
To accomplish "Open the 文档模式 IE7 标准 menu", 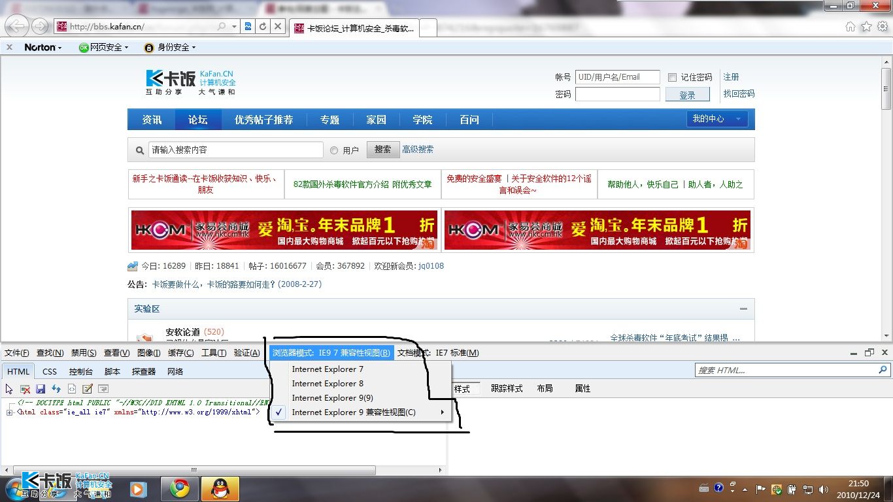I will click(438, 353).
